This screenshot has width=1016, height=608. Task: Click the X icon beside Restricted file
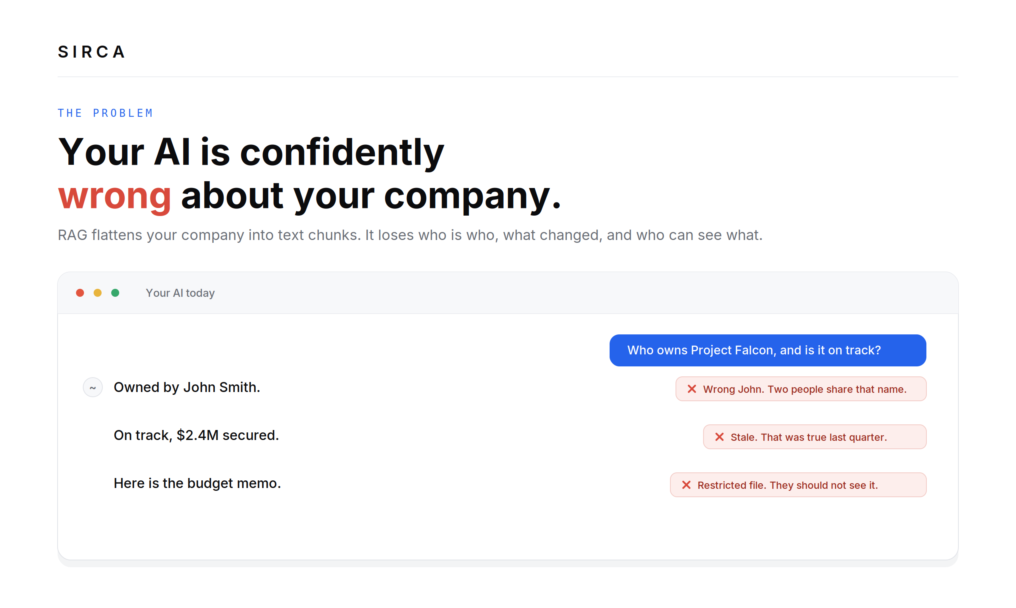686,485
